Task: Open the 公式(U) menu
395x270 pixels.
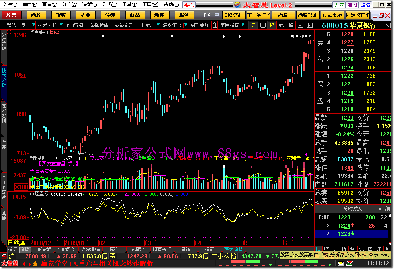Action: click(x=110, y=4)
